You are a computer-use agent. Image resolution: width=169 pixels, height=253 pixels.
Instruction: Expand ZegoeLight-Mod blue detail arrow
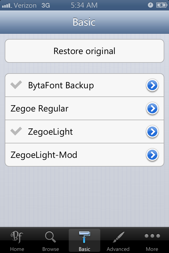(152, 155)
